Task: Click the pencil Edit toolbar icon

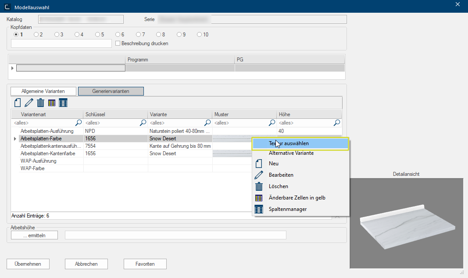Action: pos(29,103)
